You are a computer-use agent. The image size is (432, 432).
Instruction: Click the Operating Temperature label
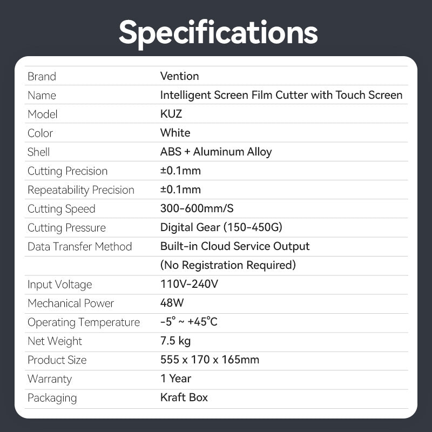(83, 322)
